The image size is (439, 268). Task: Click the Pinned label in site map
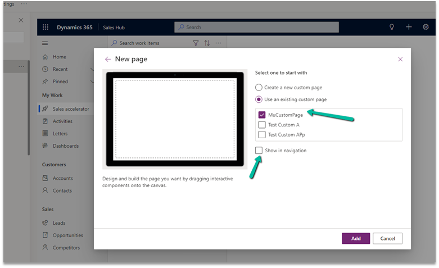60,81
